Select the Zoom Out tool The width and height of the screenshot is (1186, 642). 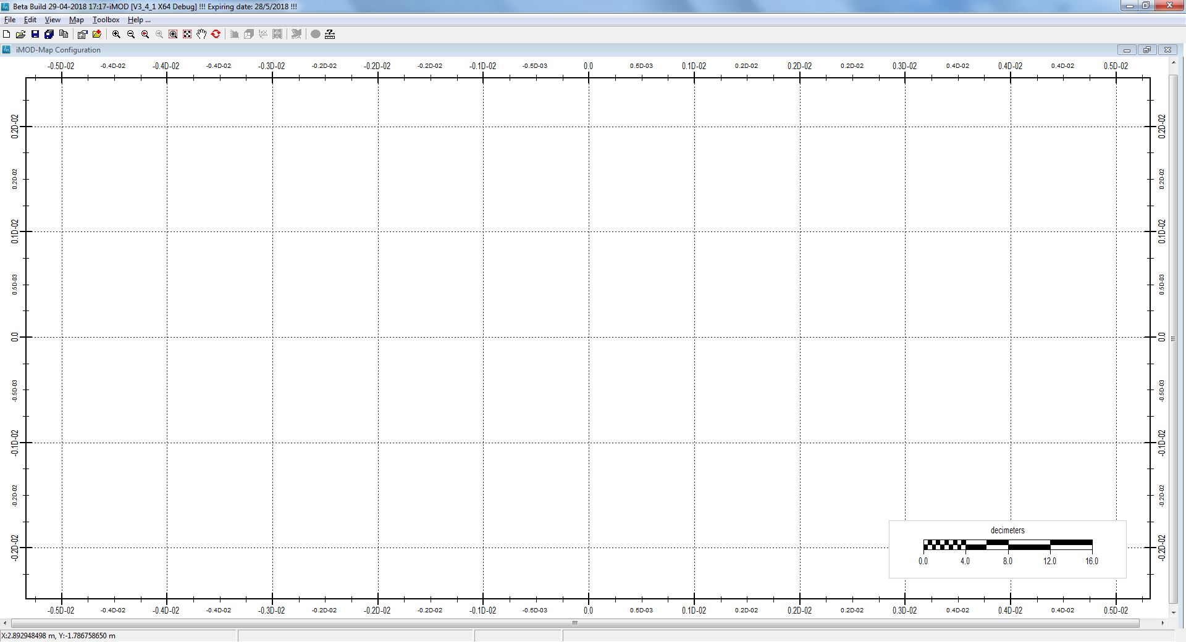pyautogui.click(x=130, y=35)
